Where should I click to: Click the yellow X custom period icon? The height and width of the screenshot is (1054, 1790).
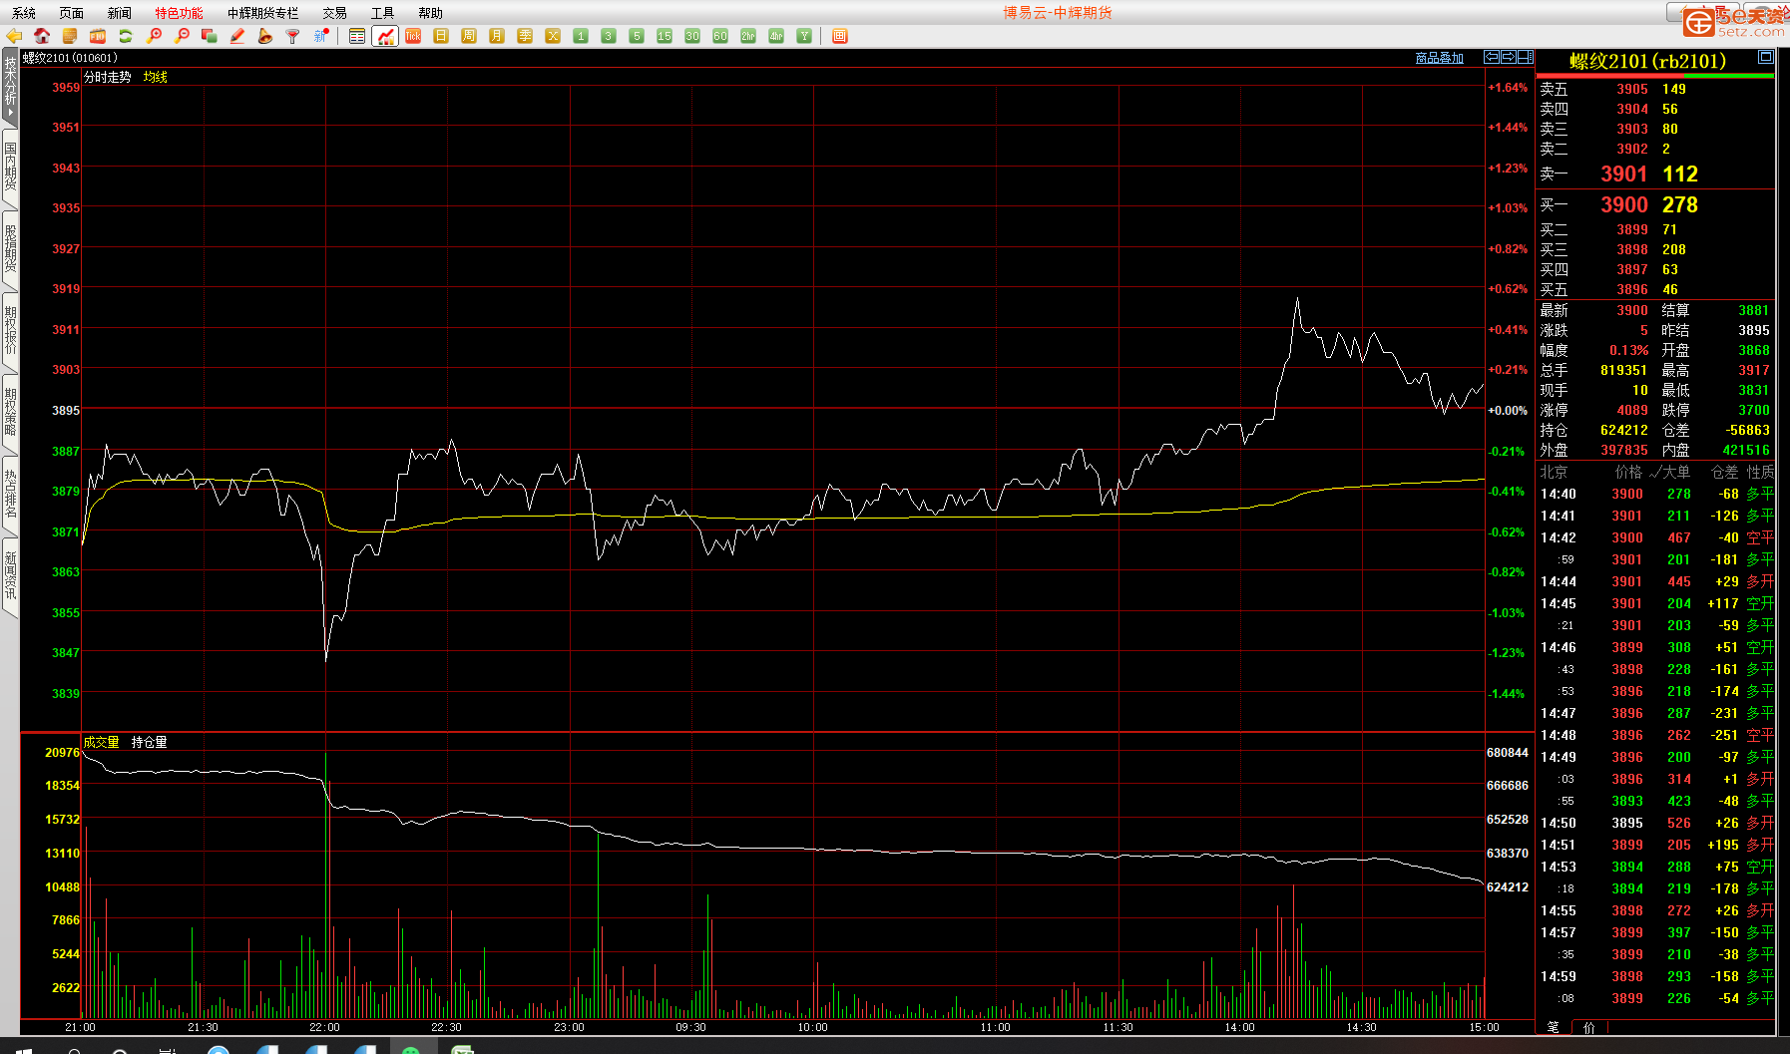tap(553, 36)
